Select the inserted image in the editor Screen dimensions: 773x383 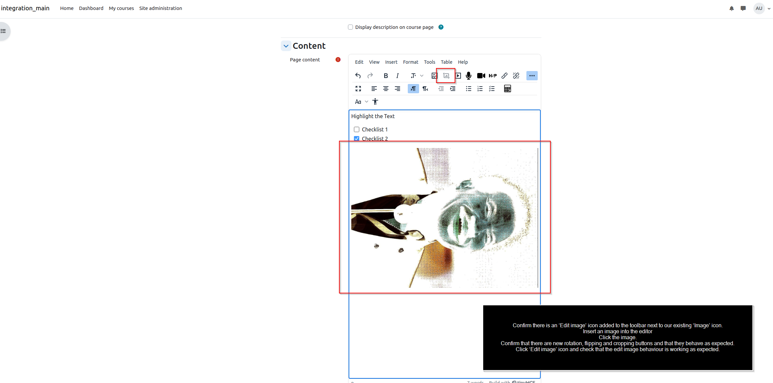444,218
